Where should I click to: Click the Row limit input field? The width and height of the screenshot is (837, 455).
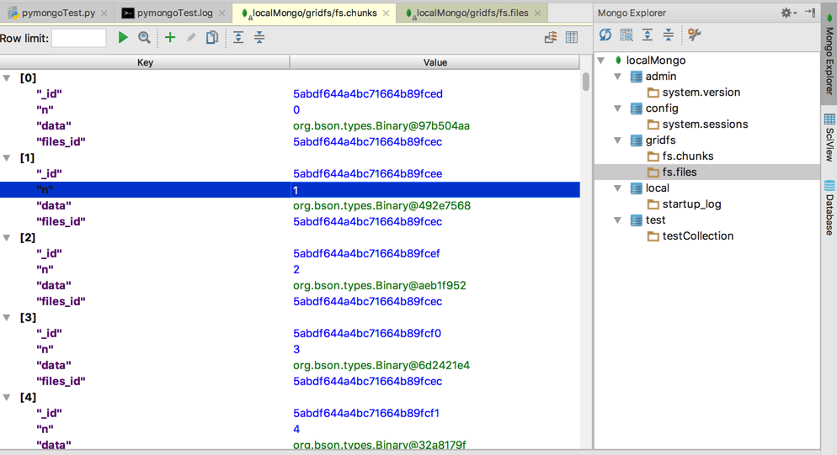[x=79, y=38]
